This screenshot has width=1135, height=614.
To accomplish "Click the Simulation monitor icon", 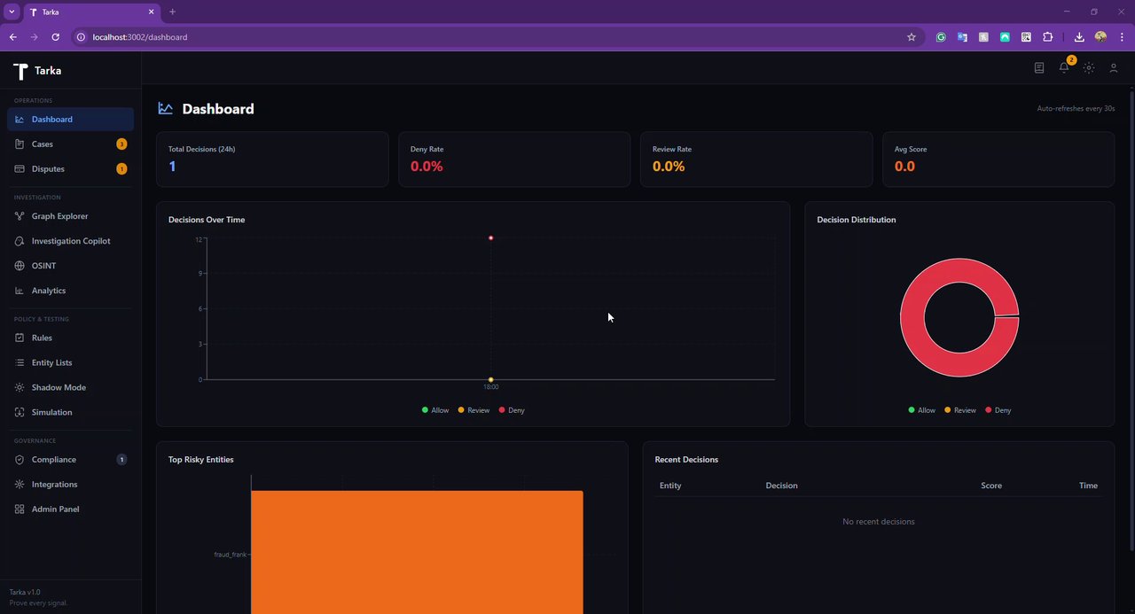I will click(20, 412).
